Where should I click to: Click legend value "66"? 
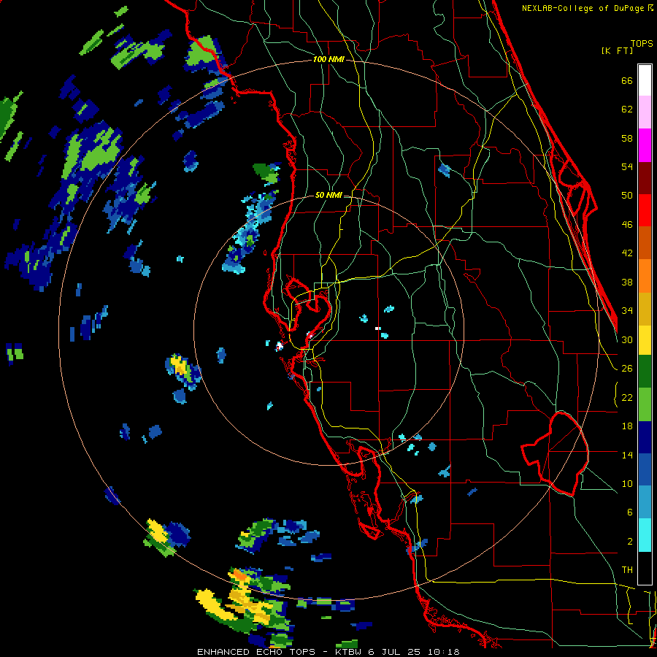tap(627, 80)
